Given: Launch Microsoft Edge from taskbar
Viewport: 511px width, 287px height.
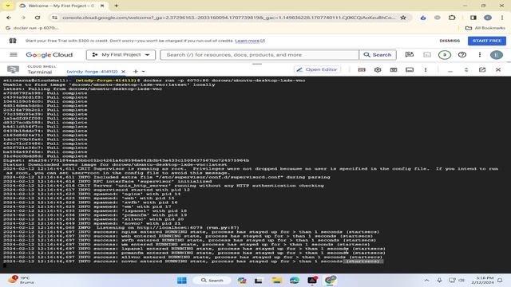Looking at the screenshot, I should 295,280.
